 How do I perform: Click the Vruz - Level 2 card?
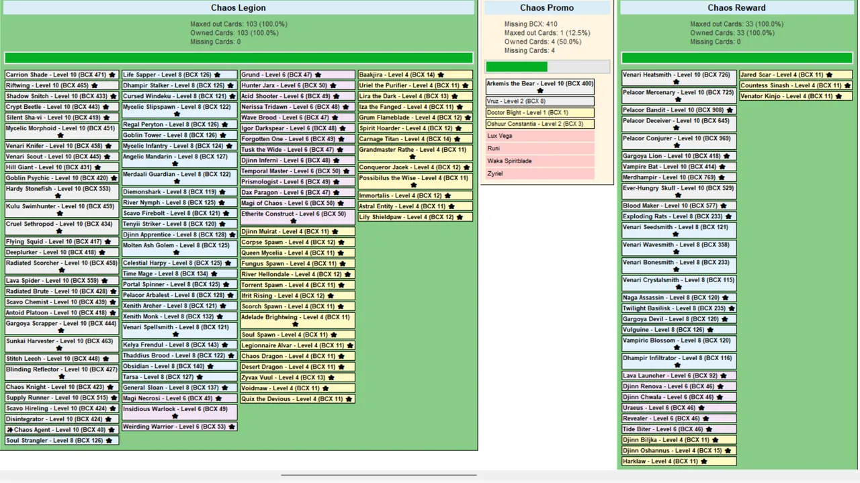pyautogui.click(x=540, y=101)
